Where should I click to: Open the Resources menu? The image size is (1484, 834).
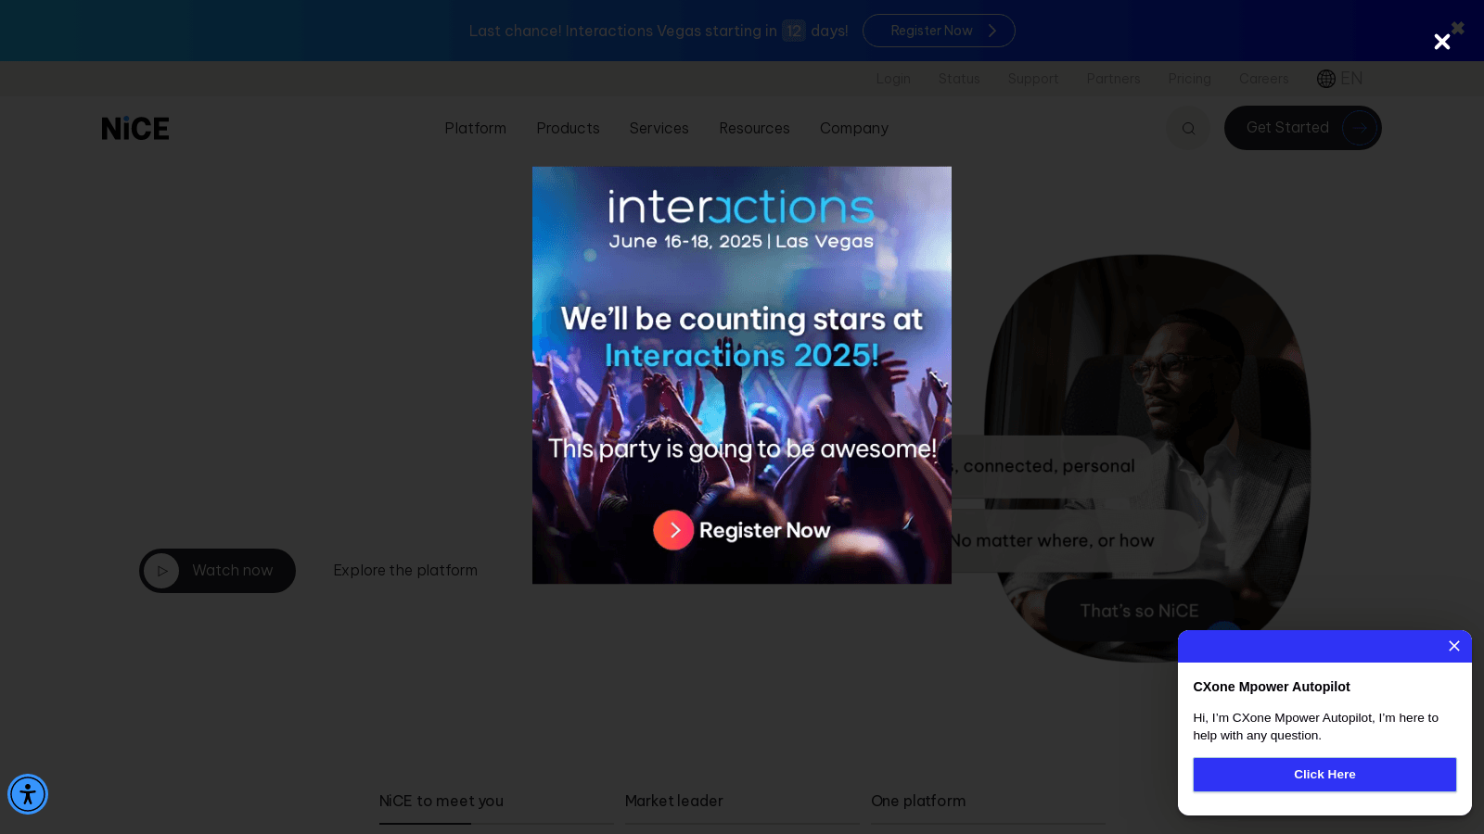click(x=754, y=128)
